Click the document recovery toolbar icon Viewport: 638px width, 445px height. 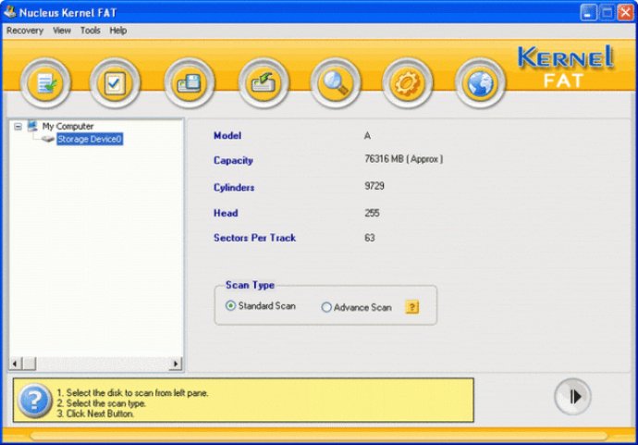pyautogui.click(x=45, y=83)
